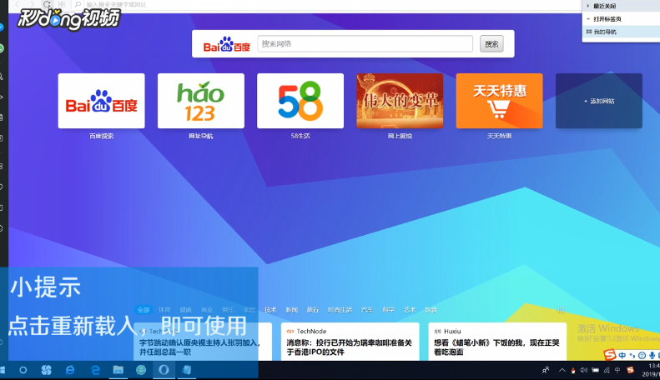Screen dimensions: 660x380
Task: Click the Sogou toolbar microphone icon
Action: 652,356
